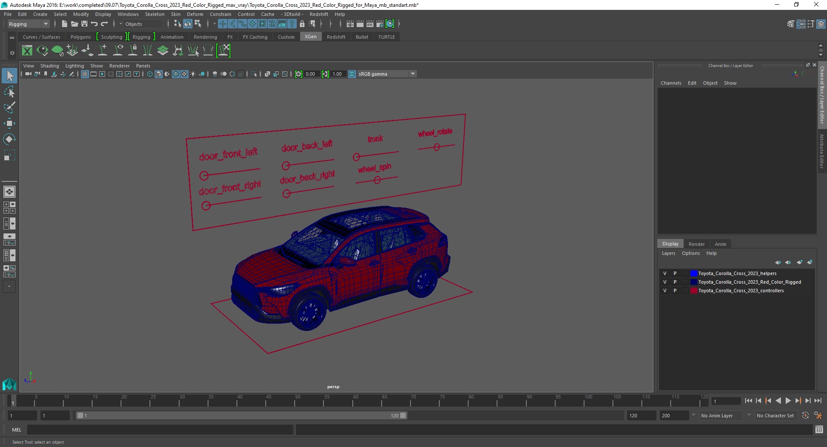
Task: Open No Character Set dropdown arrow
Action: [x=749, y=415]
